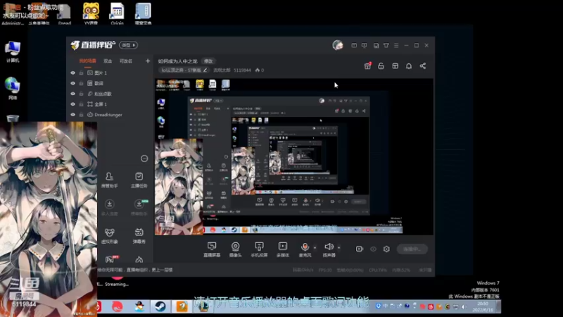Add a 直播屏幕 screen capture source

pos(212,249)
